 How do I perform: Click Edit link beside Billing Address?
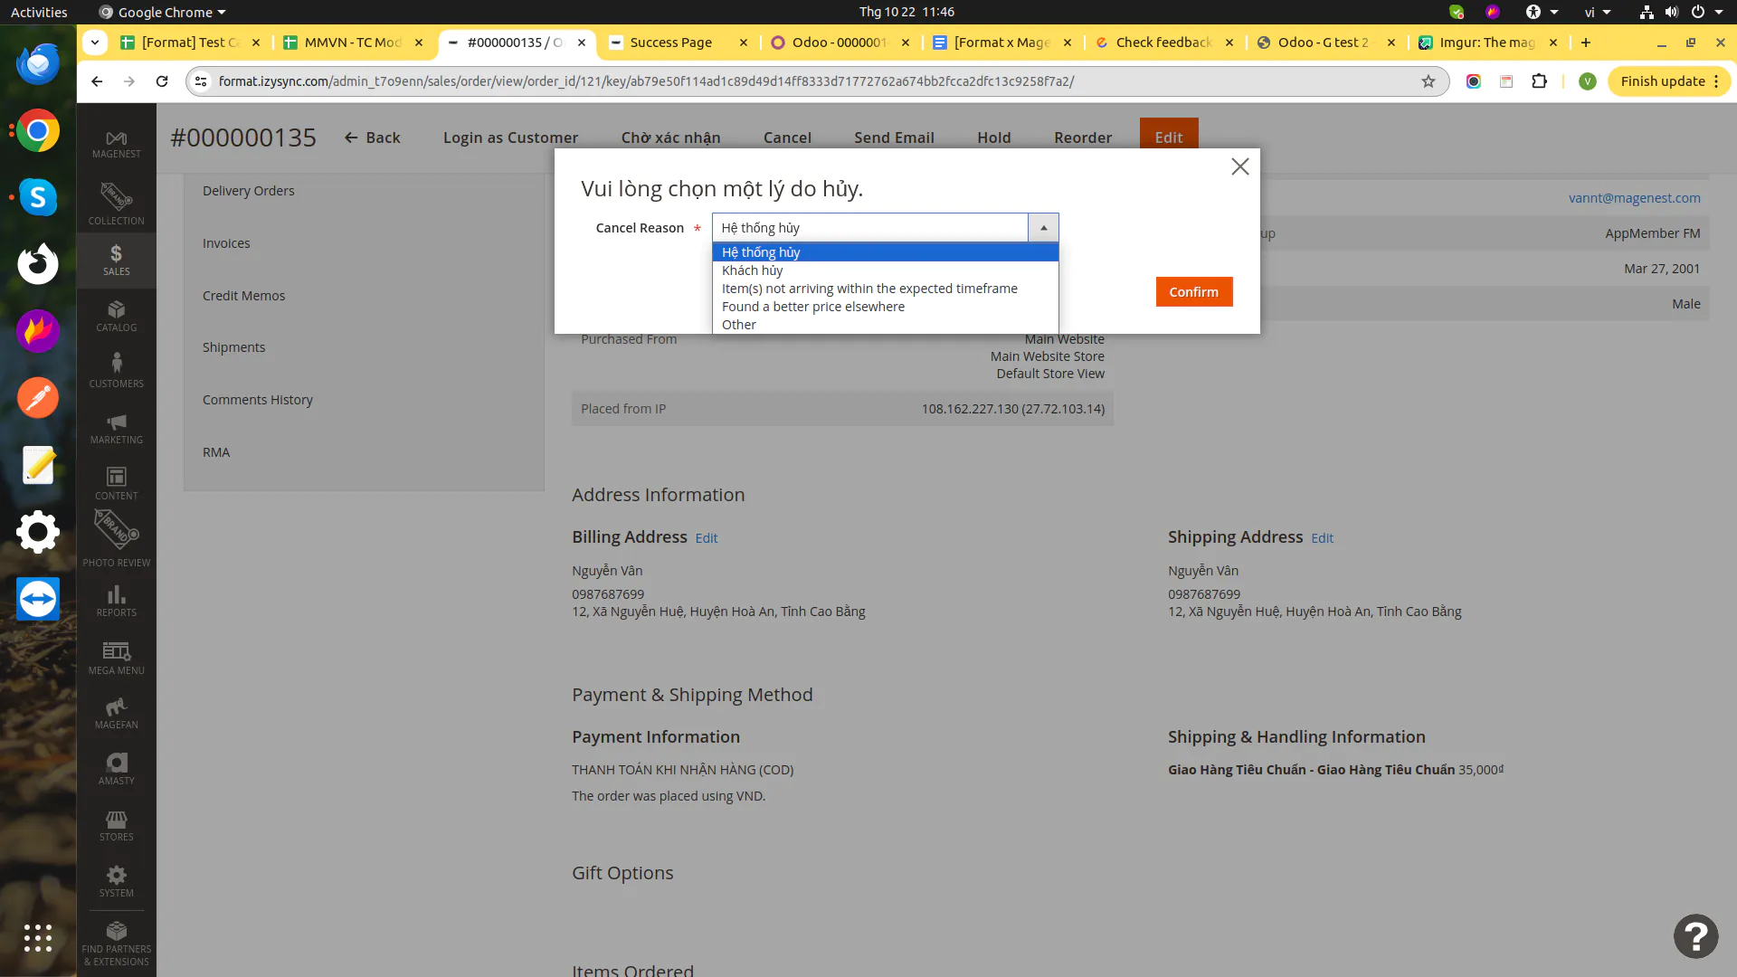[706, 538]
